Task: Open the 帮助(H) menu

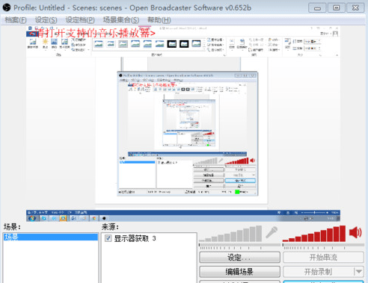Action: (159, 20)
